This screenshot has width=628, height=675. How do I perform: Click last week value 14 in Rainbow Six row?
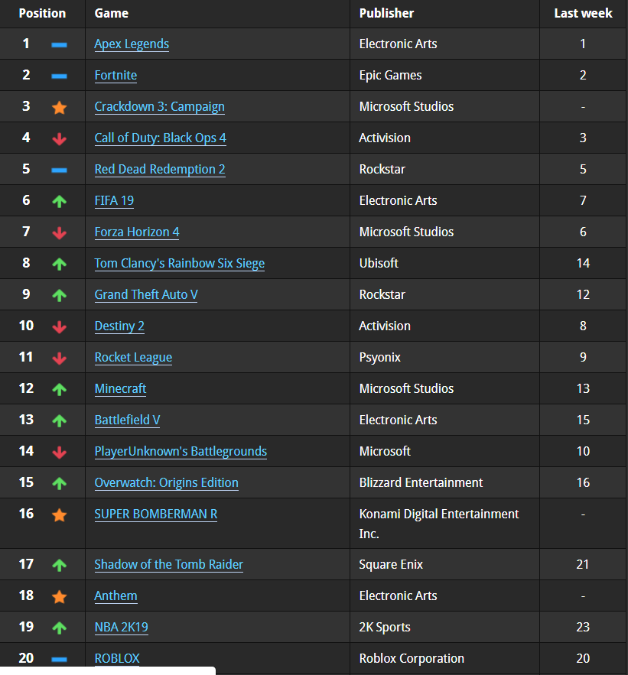pyautogui.click(x=583, y=264)
